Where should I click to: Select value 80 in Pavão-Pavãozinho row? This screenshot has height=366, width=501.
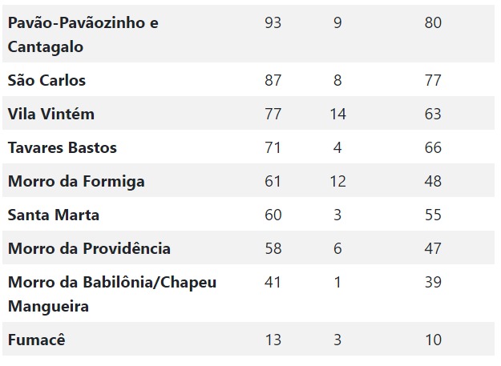[433, 22]
